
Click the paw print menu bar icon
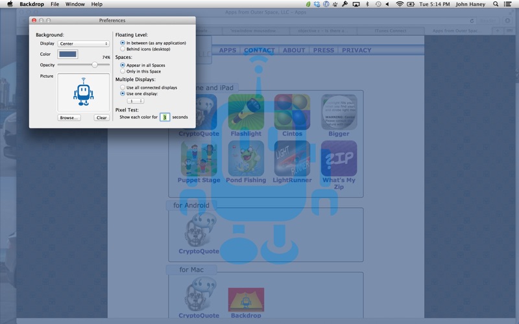point(335,4)
